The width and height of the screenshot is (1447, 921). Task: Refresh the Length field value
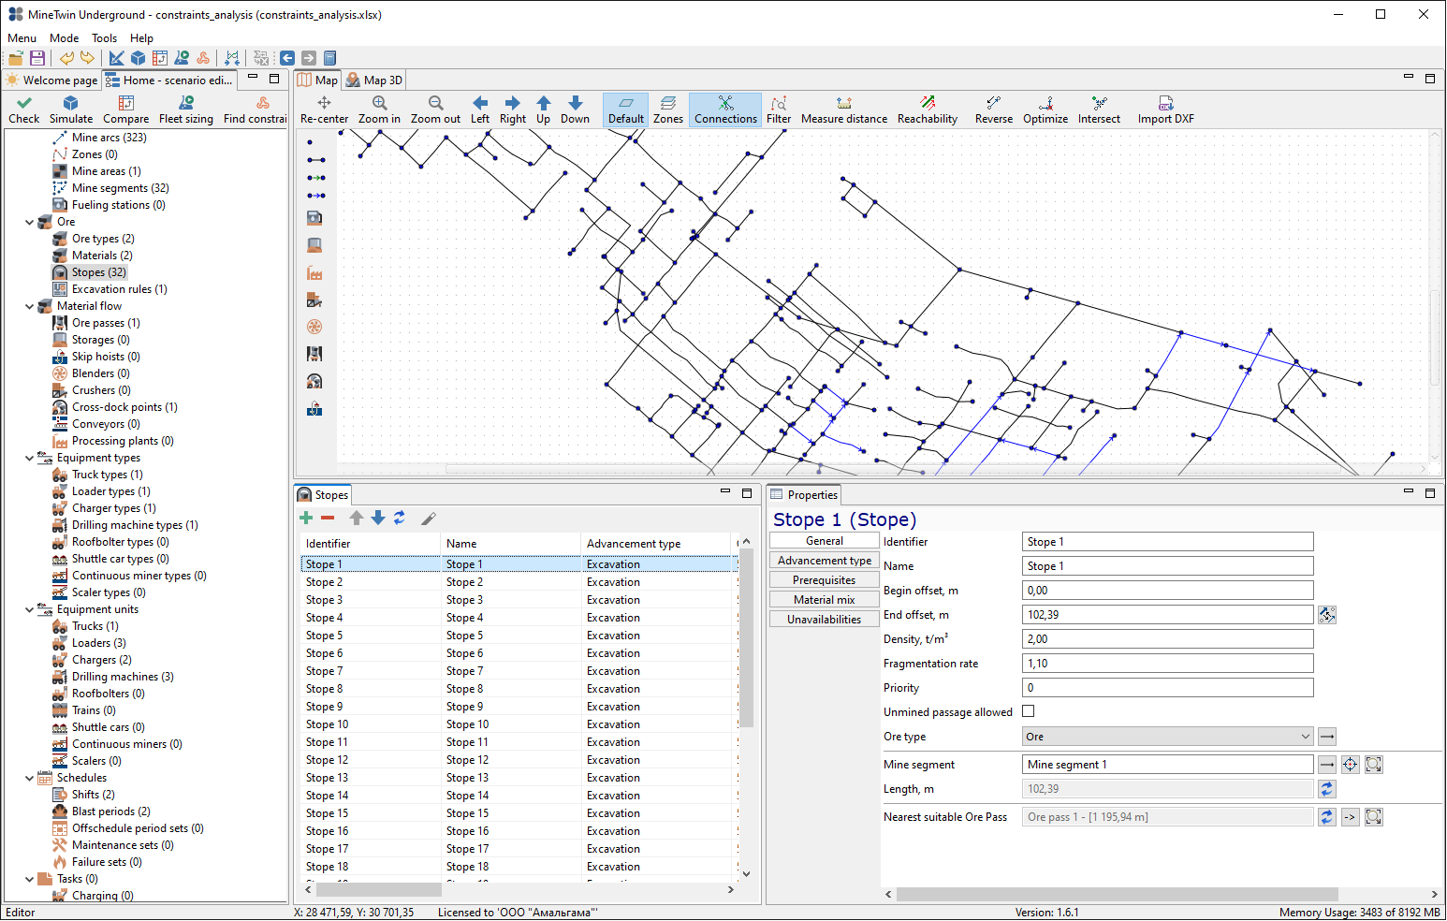(x=1327, y=789)
